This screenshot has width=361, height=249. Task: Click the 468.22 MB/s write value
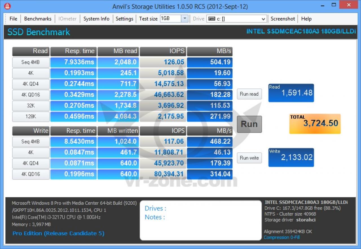point(210,141)
